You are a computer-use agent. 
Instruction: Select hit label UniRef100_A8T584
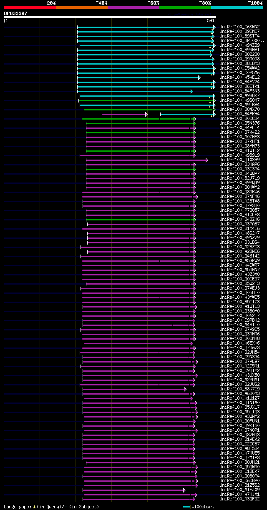pyautogui.click(x=239, y=448)
